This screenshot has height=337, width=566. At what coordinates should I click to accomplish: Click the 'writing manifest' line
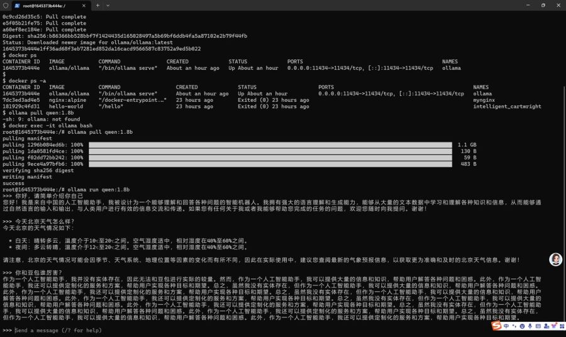[x=28, y=177]
